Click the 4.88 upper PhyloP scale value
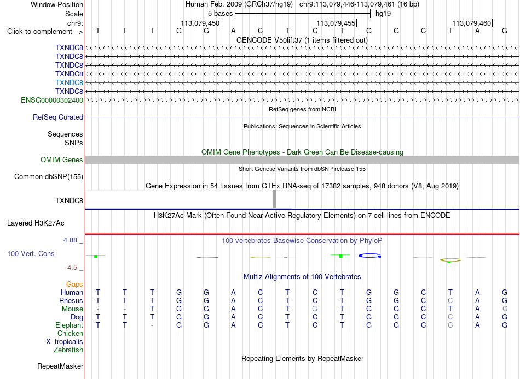This screenshot has width=520, height=379. tap(70, 240)
